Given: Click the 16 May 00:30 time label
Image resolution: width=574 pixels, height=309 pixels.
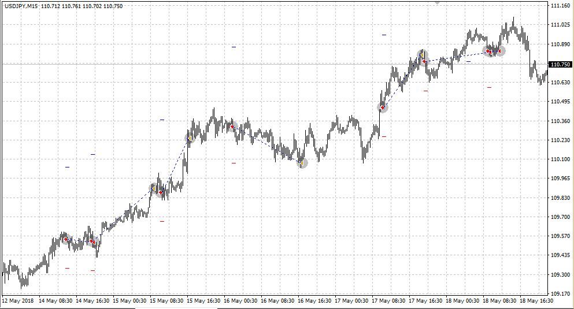Looking at the screenshot, I should [x=240, y=301].
